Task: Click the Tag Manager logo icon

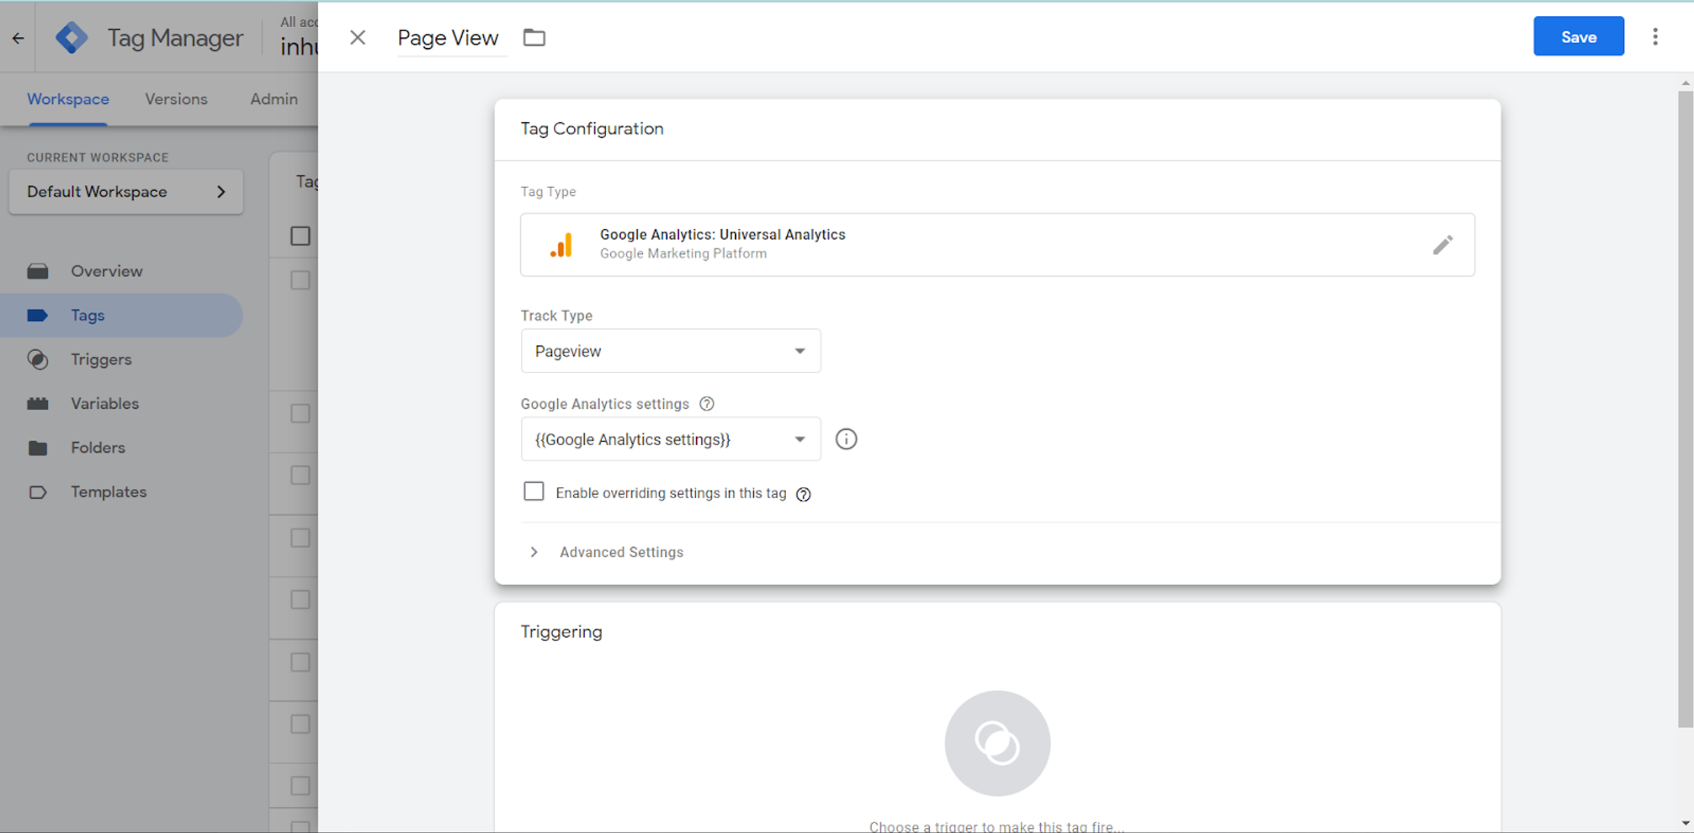Action: 71,38
